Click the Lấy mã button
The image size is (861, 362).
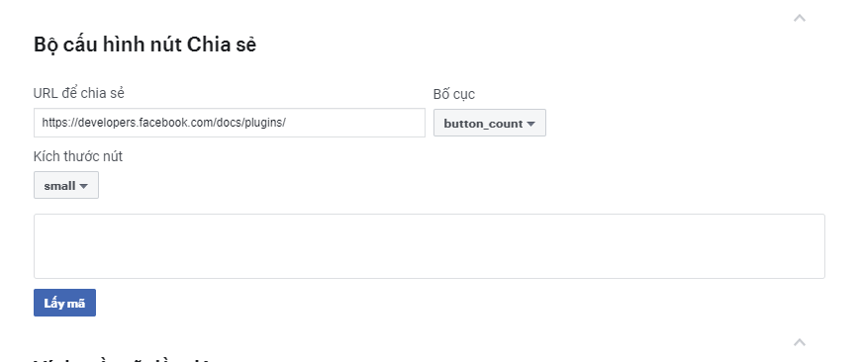click(x=64, y=303)
